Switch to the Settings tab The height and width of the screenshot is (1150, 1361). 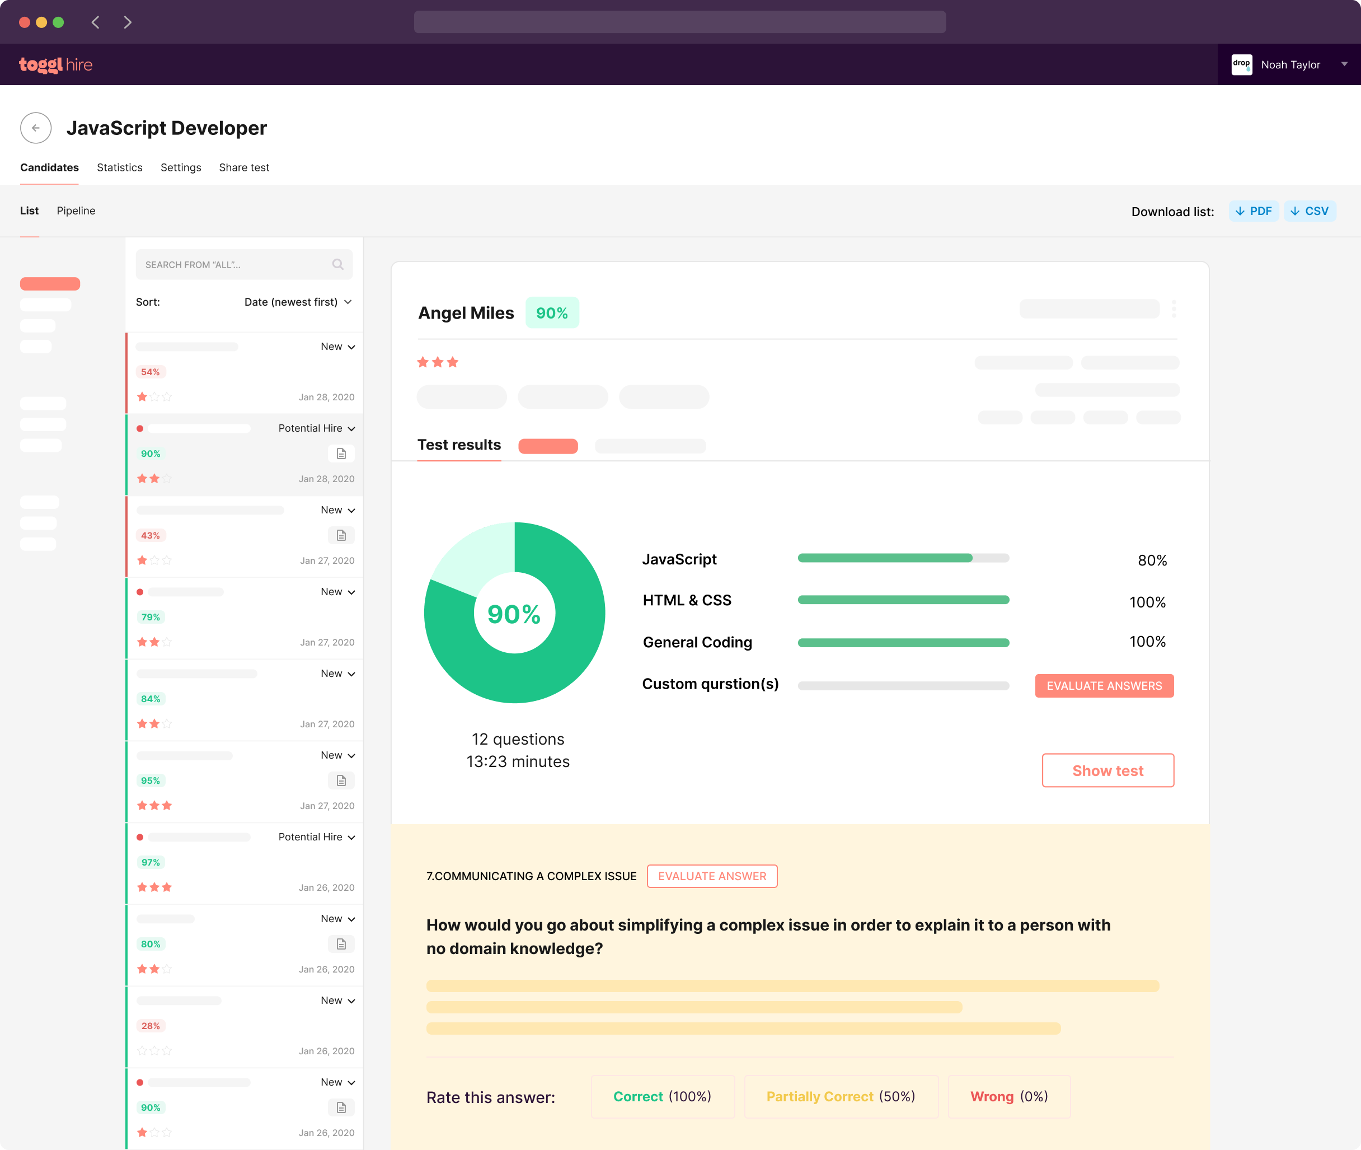(x=181, y=167)
